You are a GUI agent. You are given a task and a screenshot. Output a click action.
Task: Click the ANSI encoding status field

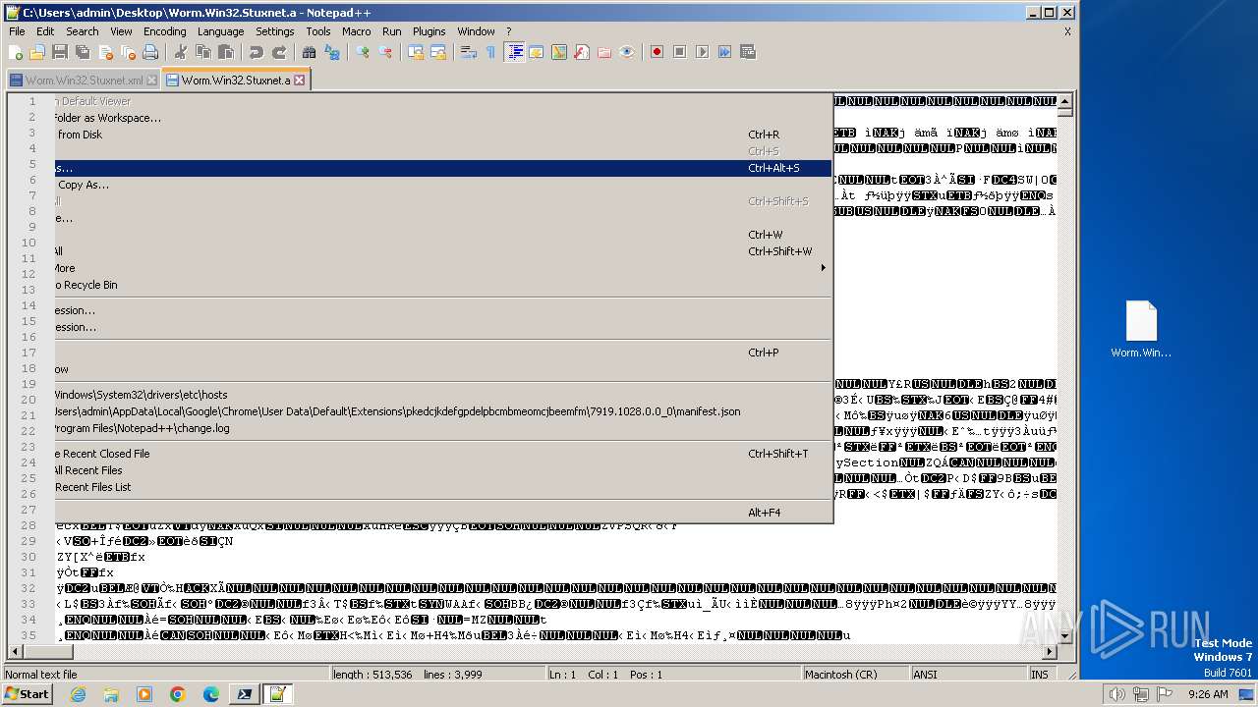[968, 675]
